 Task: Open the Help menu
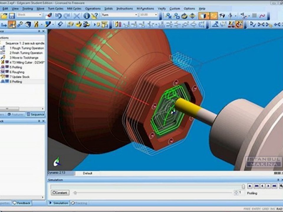[x=202, y=9]
